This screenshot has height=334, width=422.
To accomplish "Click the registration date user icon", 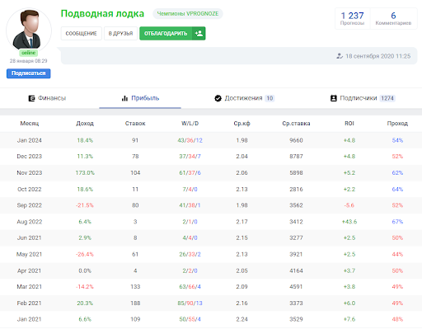I will pos(340,56).
